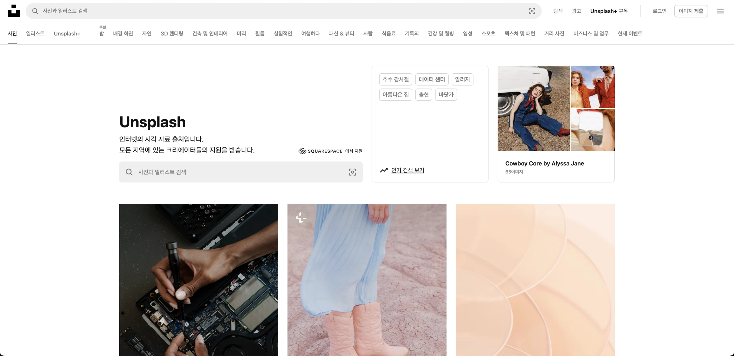Switch to the 일러스트 tab

(35, 34)
